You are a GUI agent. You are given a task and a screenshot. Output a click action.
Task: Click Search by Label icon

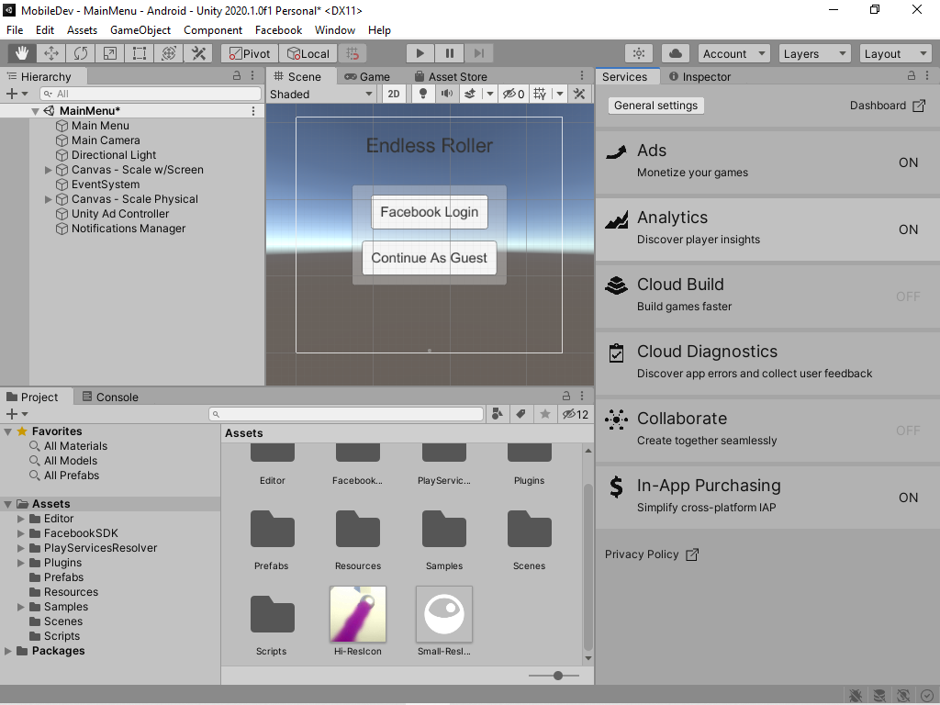(x=521, y=414)
